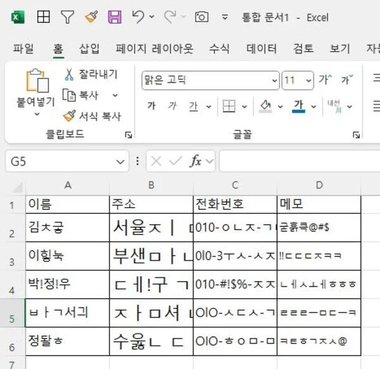Screen dimensions: 380x369
Task: Select column D header
Action: point(319,185)
